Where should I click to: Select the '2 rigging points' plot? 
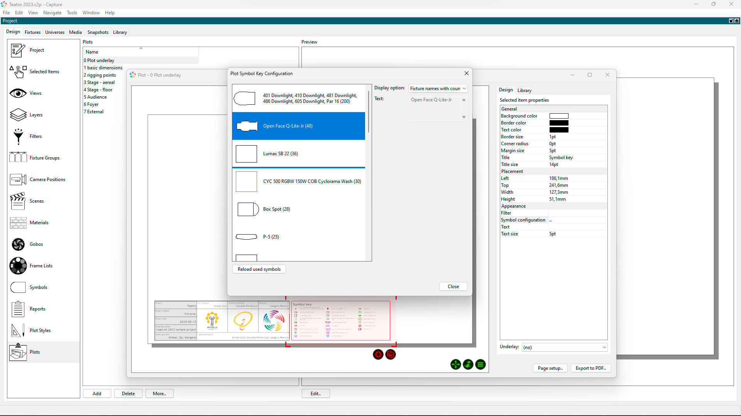tap(100, 75)
